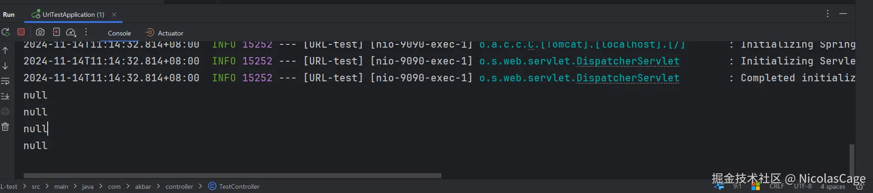This screenshot has height=193, width=873.
Task: Close the UrlTestApplication (1) run tab
Action: (x=114, y=14)
